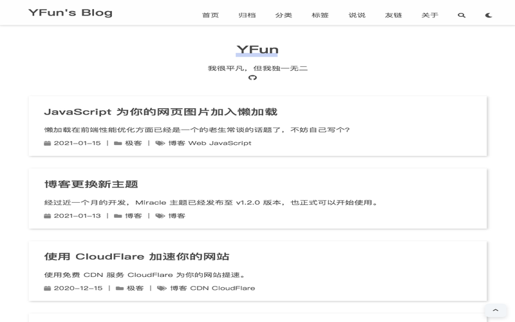Click the CDN tag on CloudFlare post
The image size is (515, 322).
[x=199, y=288]
